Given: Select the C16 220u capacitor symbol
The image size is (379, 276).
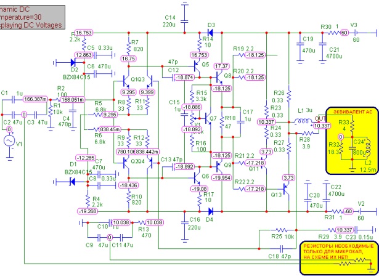Looking at the screenshot, I should (x=185, y=222).
